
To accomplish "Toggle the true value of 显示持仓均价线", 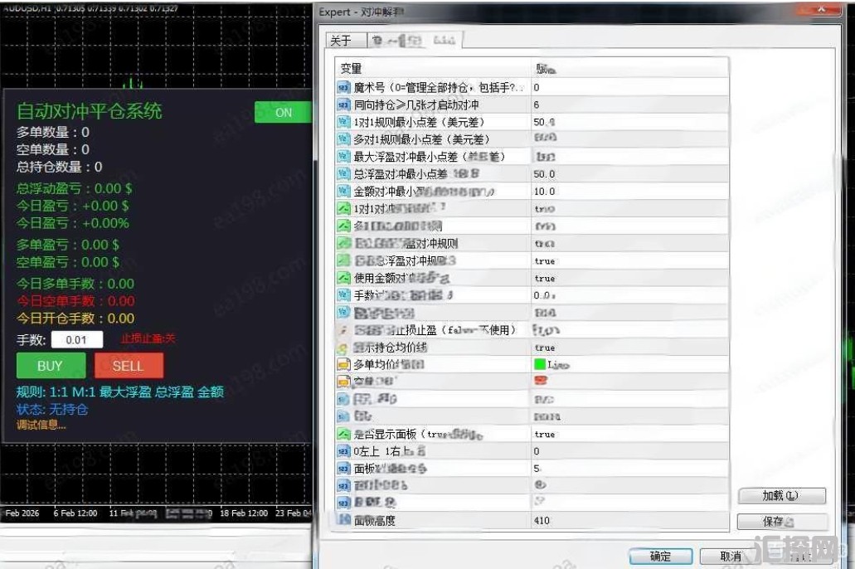I will click(x=629, y=348).
